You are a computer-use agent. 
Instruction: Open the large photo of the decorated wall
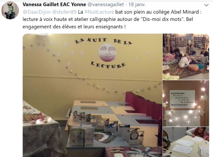(92, 95)
